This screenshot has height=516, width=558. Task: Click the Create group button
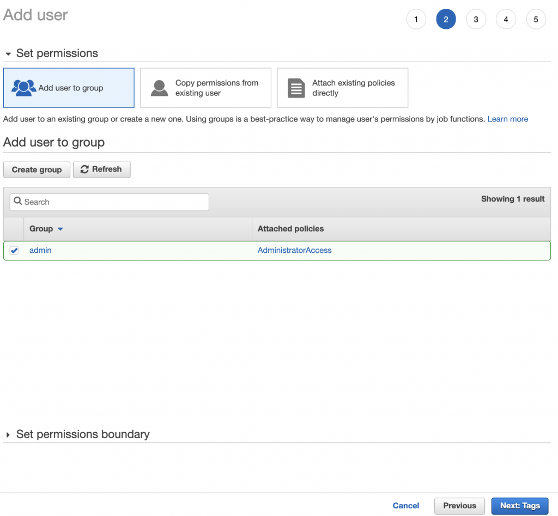coord(37,169)
